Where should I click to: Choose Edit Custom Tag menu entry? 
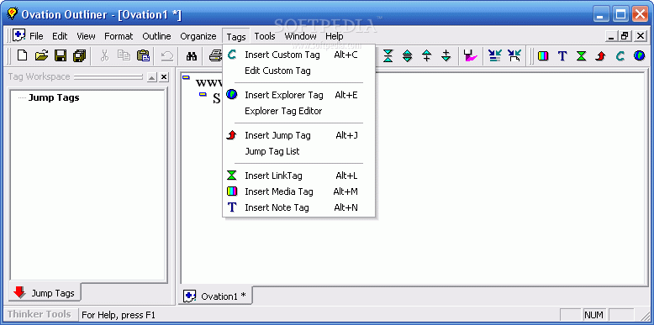[299, 71]
